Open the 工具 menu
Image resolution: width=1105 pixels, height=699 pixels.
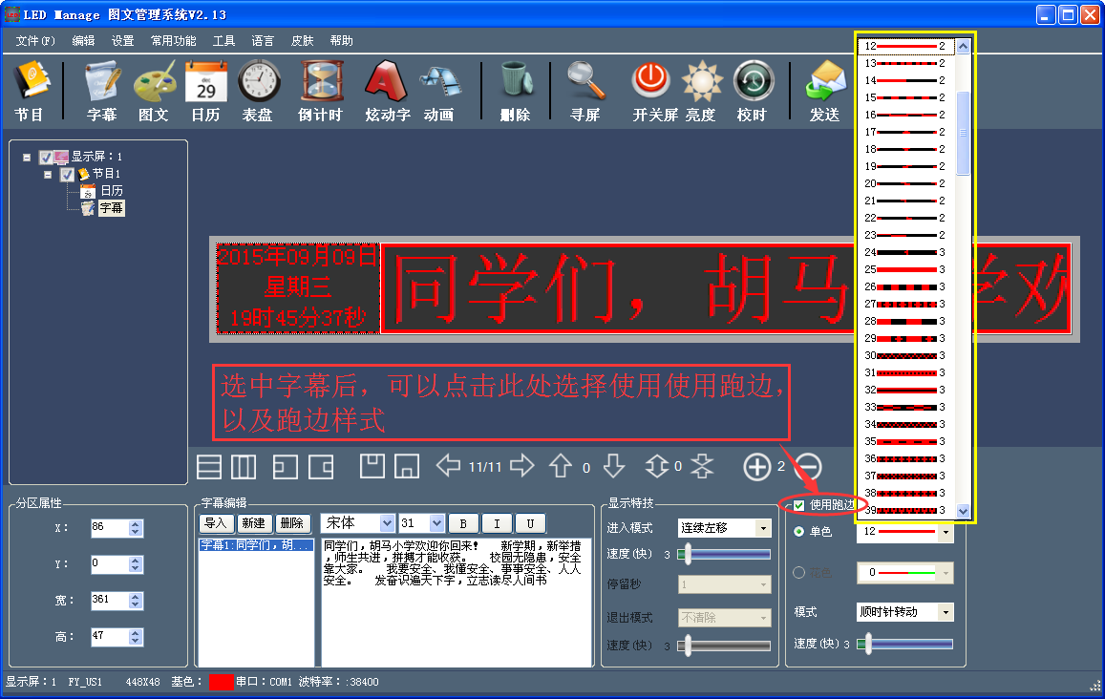point(223,41)
